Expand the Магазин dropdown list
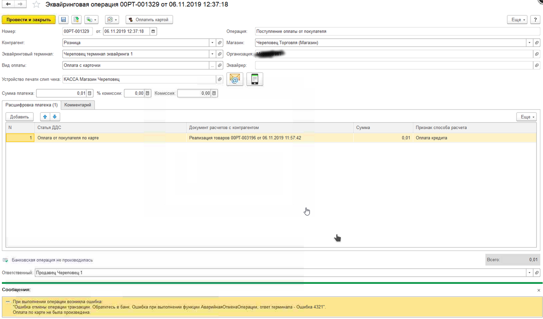 pyautogui.click(x=529, y=43)
